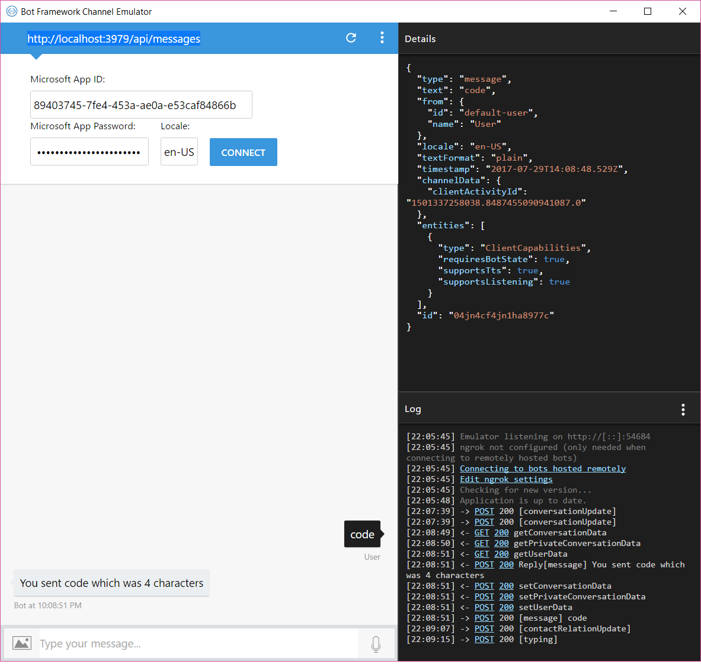The image size is (701, 664).
Task: Click the 'Type your message' field
Action: click(178, 643)
